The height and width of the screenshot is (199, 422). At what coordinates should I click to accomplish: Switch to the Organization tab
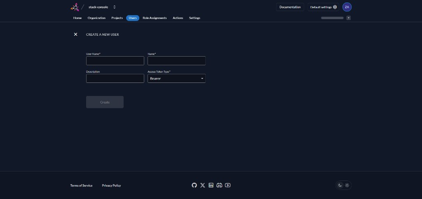click(x=96, y=18)
